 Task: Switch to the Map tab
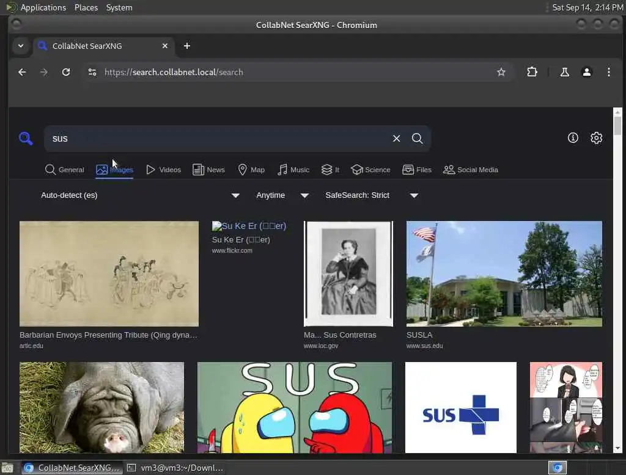coord(251,170)
